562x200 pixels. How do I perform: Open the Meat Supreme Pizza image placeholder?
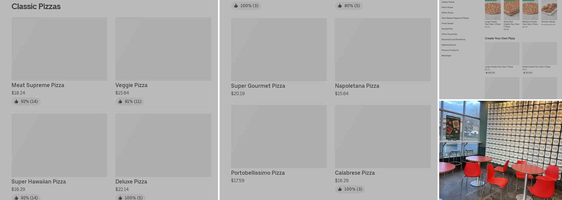[x=59, y=49]
